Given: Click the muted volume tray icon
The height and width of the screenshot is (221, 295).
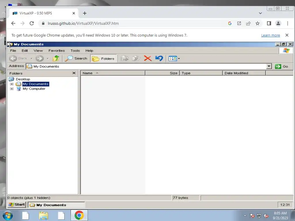Looking at the screenshot, I should [x=266, y=216].
